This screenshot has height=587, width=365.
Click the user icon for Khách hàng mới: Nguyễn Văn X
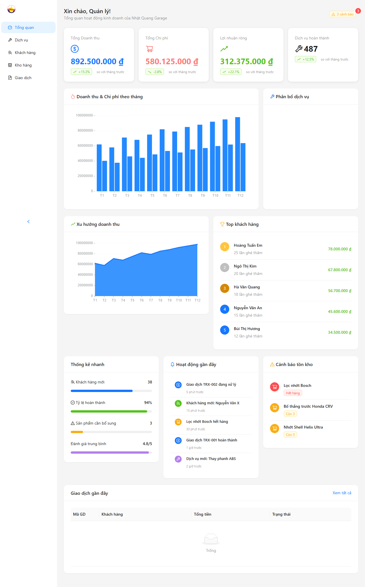pyautogui.click(x=178, y=403)
